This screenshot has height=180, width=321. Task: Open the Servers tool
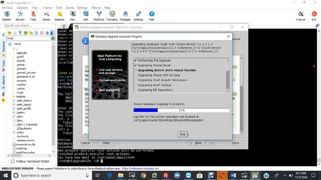(x=20, y=16)
